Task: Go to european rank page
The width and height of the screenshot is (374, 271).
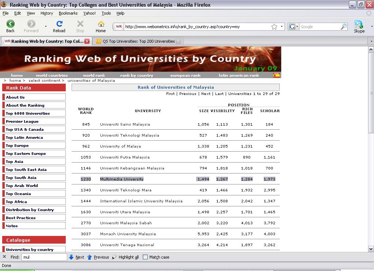Action: (185, 75)
